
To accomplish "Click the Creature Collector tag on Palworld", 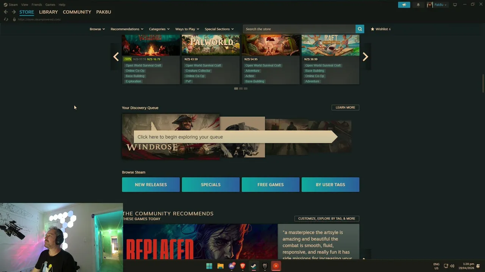I will click(198, 71).
